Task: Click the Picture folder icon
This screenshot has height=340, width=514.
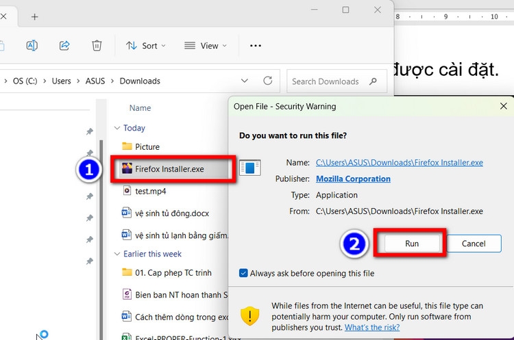Action: [127, 146]
